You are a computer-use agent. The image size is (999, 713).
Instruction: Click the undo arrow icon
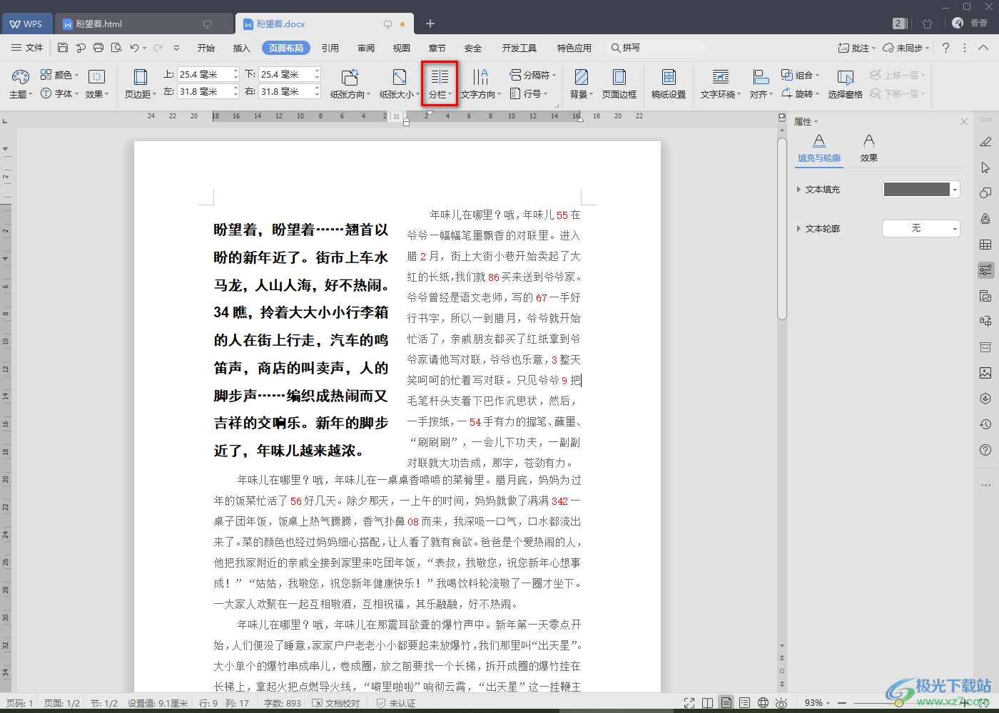tap(134, 48)
